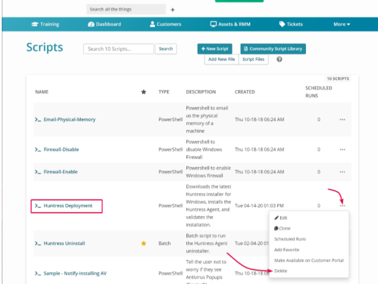Click the plus icon beside the top search bar
378x284 pixels.
click(172, 9)
